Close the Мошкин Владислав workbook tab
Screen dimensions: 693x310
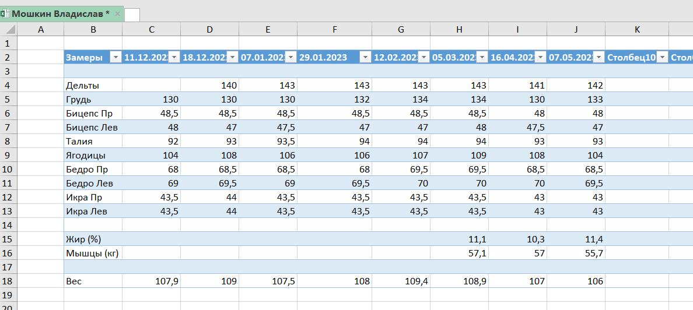point(117,13)
